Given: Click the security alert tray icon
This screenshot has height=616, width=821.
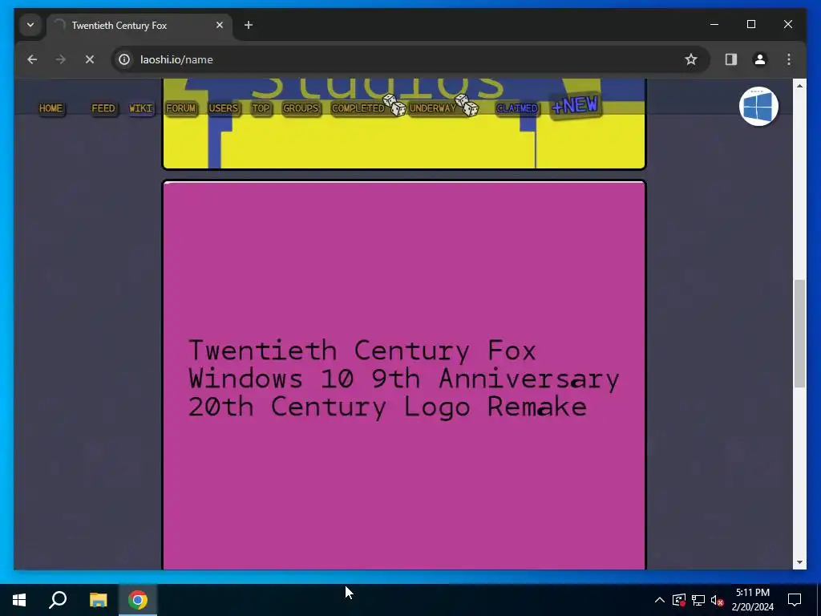Looking at the screenshot, I should pos(679,600).
